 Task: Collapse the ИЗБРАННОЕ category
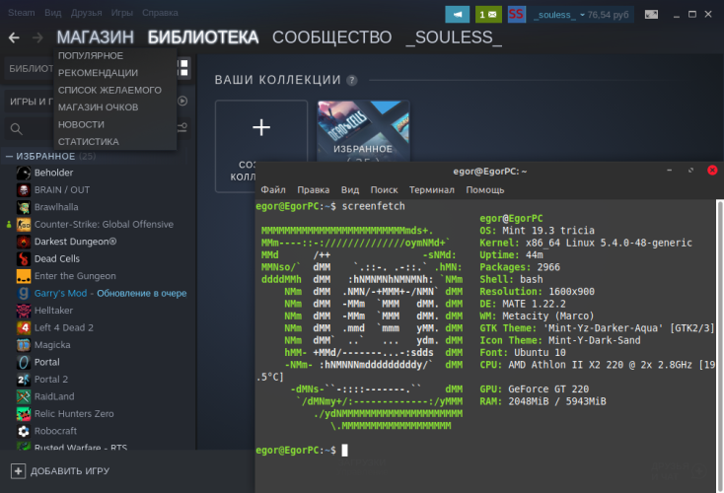pos(9,157)
